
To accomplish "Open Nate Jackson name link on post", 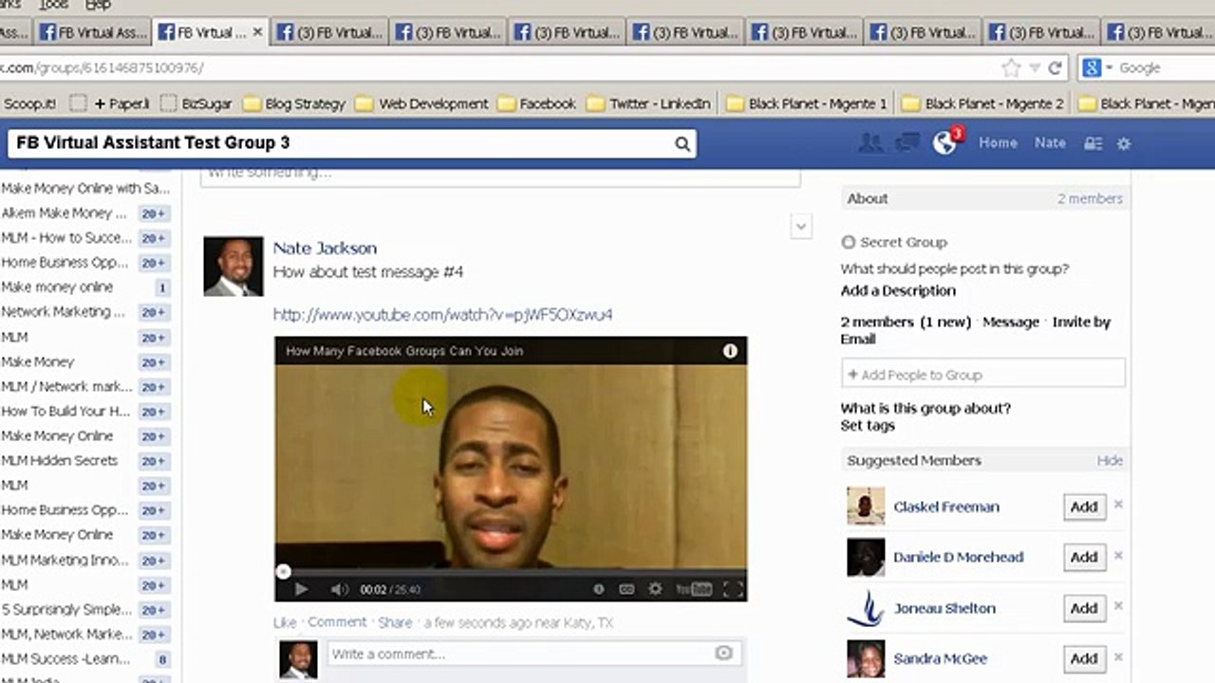I will [x=325, y=249].
